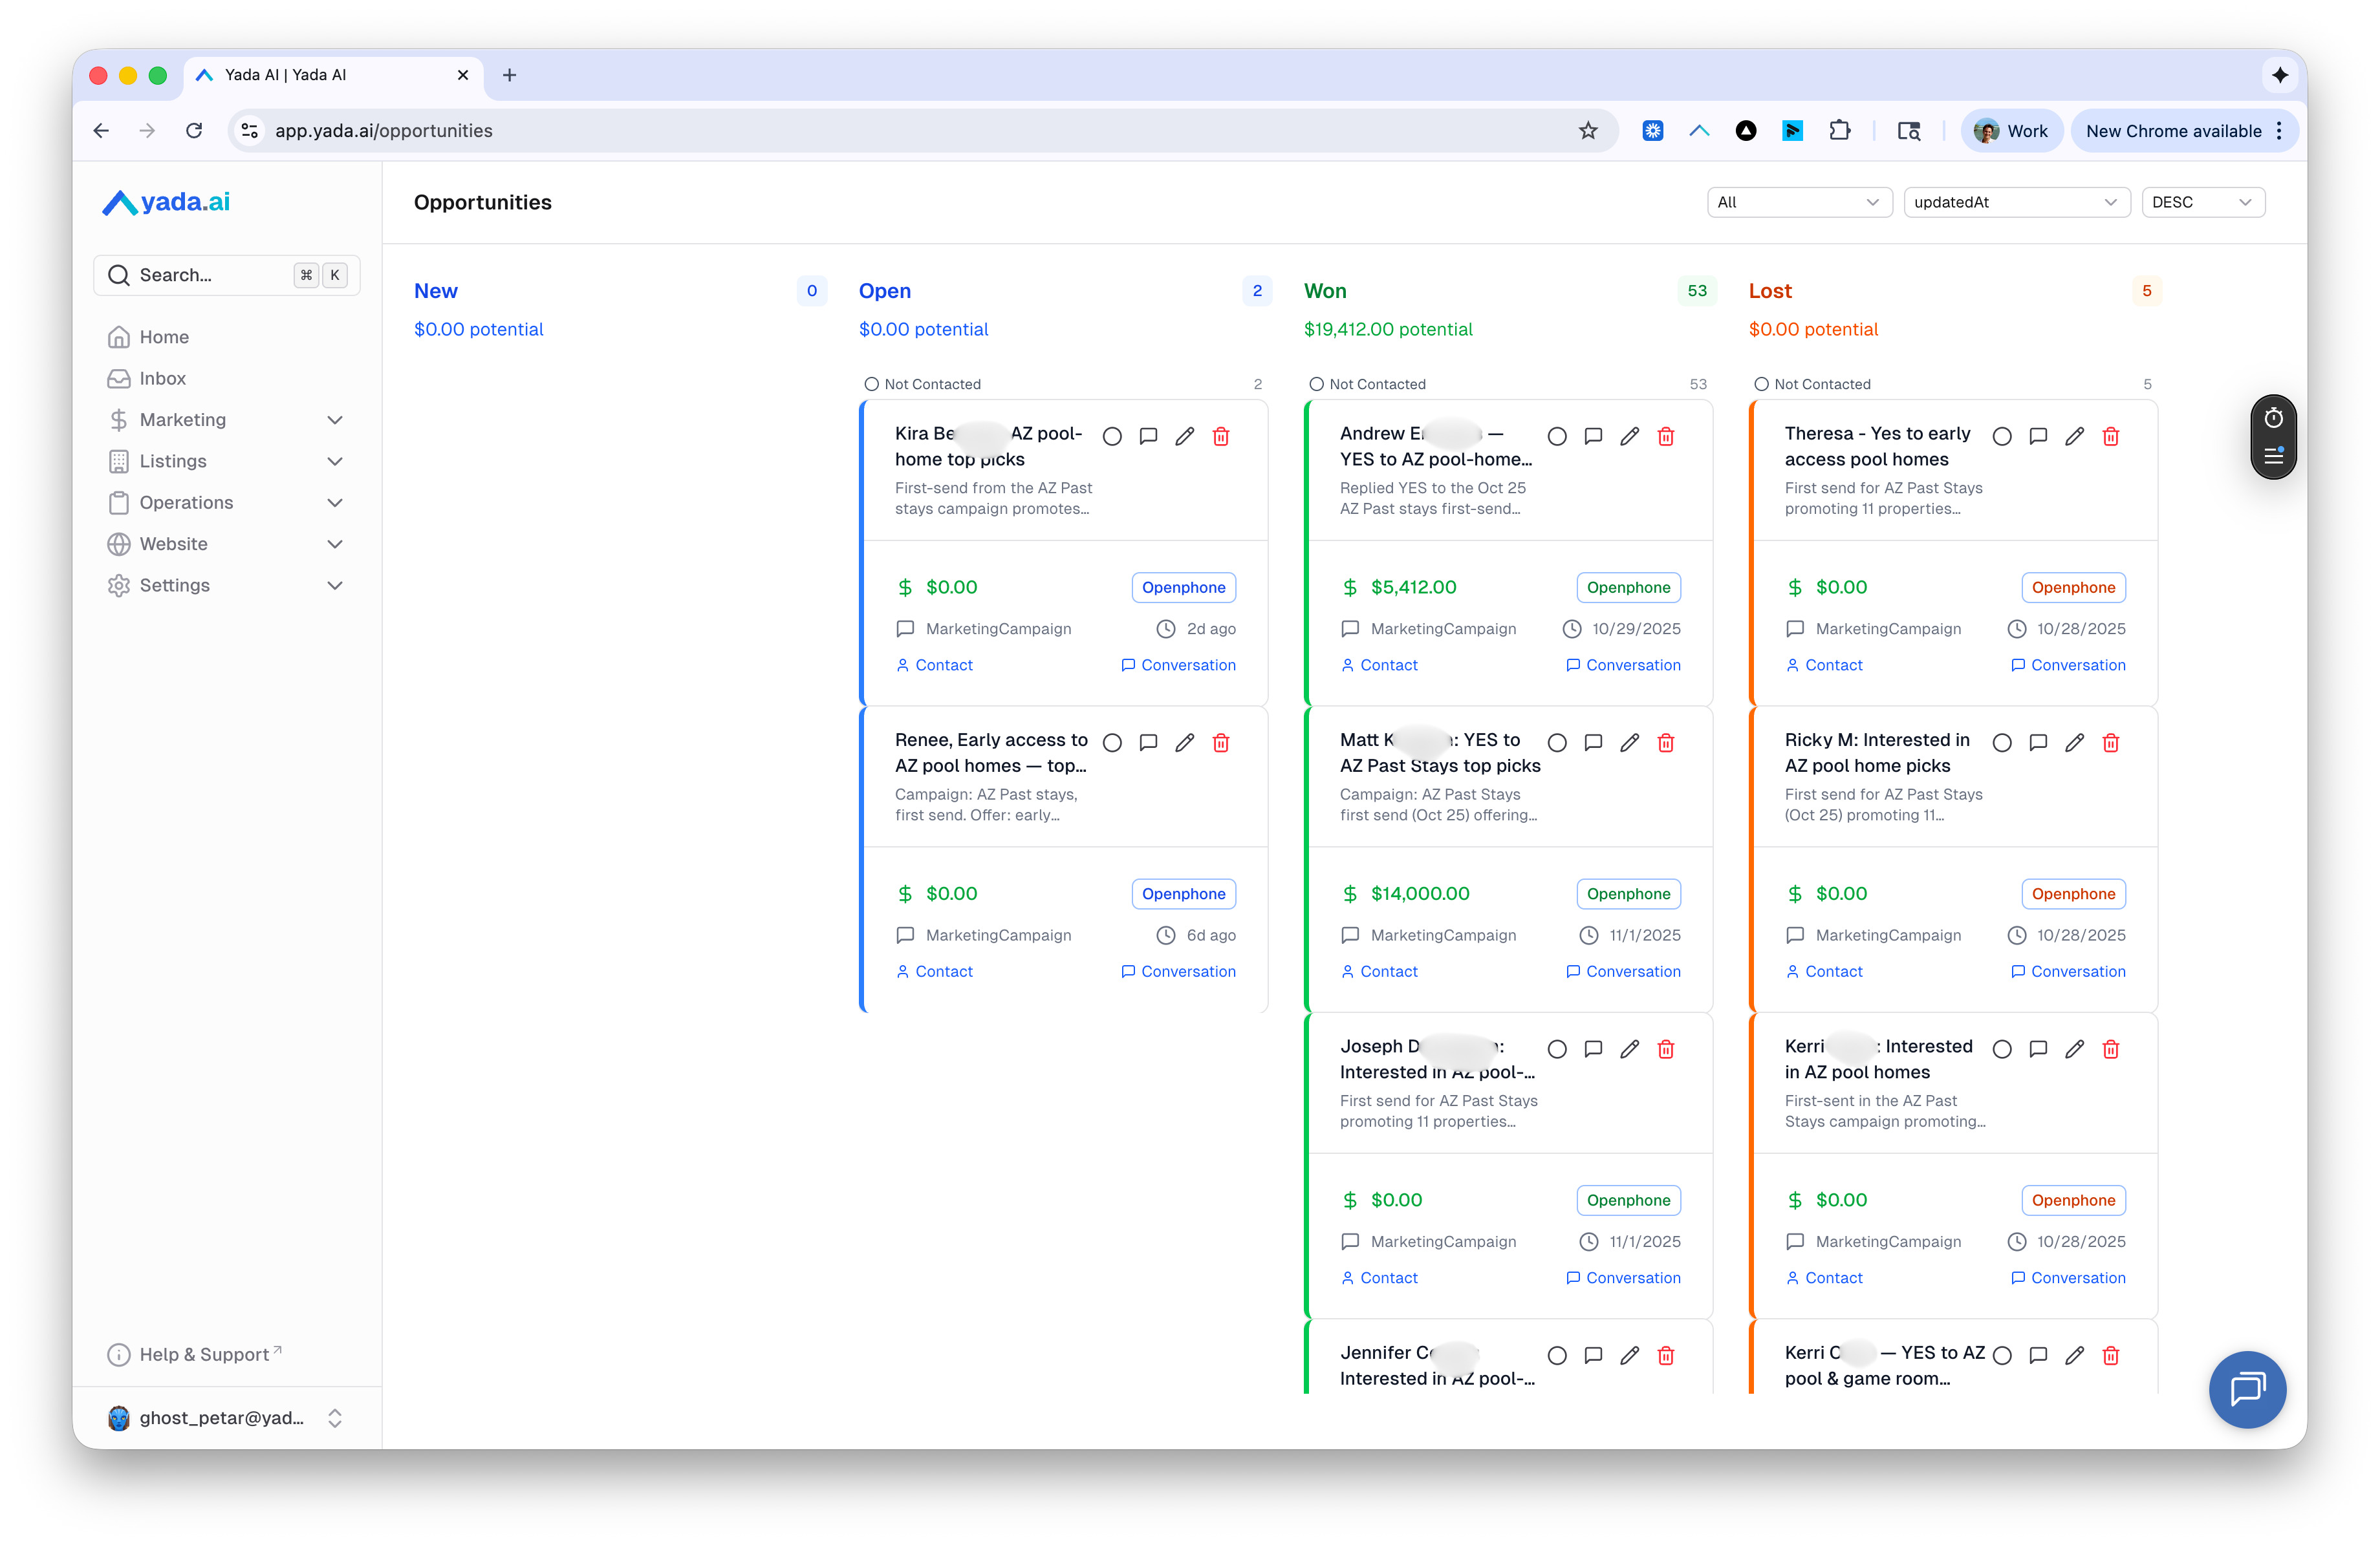Toggle status circle on Theresa's Lost card
Screen dimensions: 2380x1545
pyautogui.click(x=2002, y=437)
